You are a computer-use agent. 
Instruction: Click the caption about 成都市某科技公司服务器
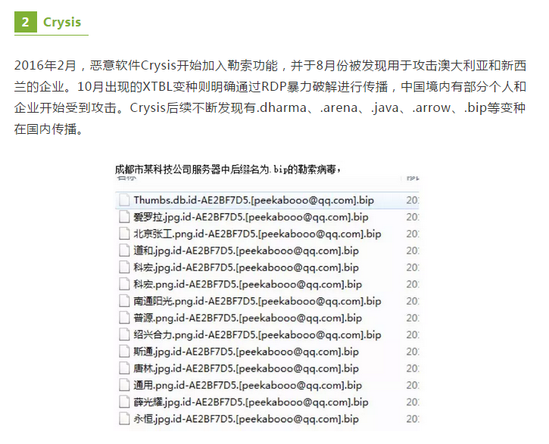pyautogui.click(x=228, y=169)
